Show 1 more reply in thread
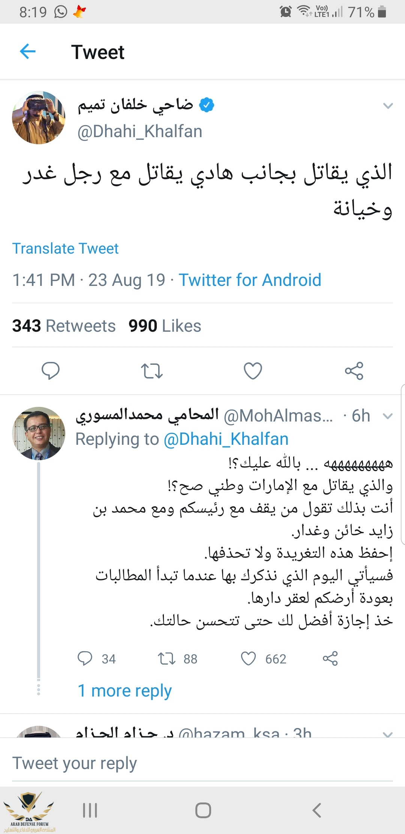Viewport: 405px width, 834px height. (124, 690)
